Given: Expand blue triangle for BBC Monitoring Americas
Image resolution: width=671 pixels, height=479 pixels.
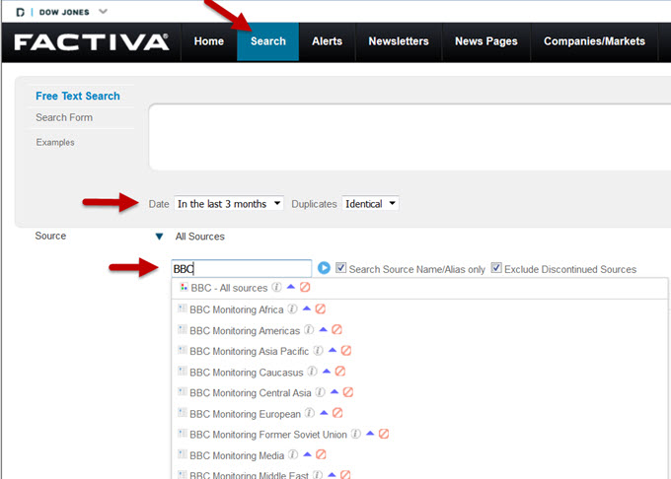Looking at the screenshot, I should pos(323,329).
